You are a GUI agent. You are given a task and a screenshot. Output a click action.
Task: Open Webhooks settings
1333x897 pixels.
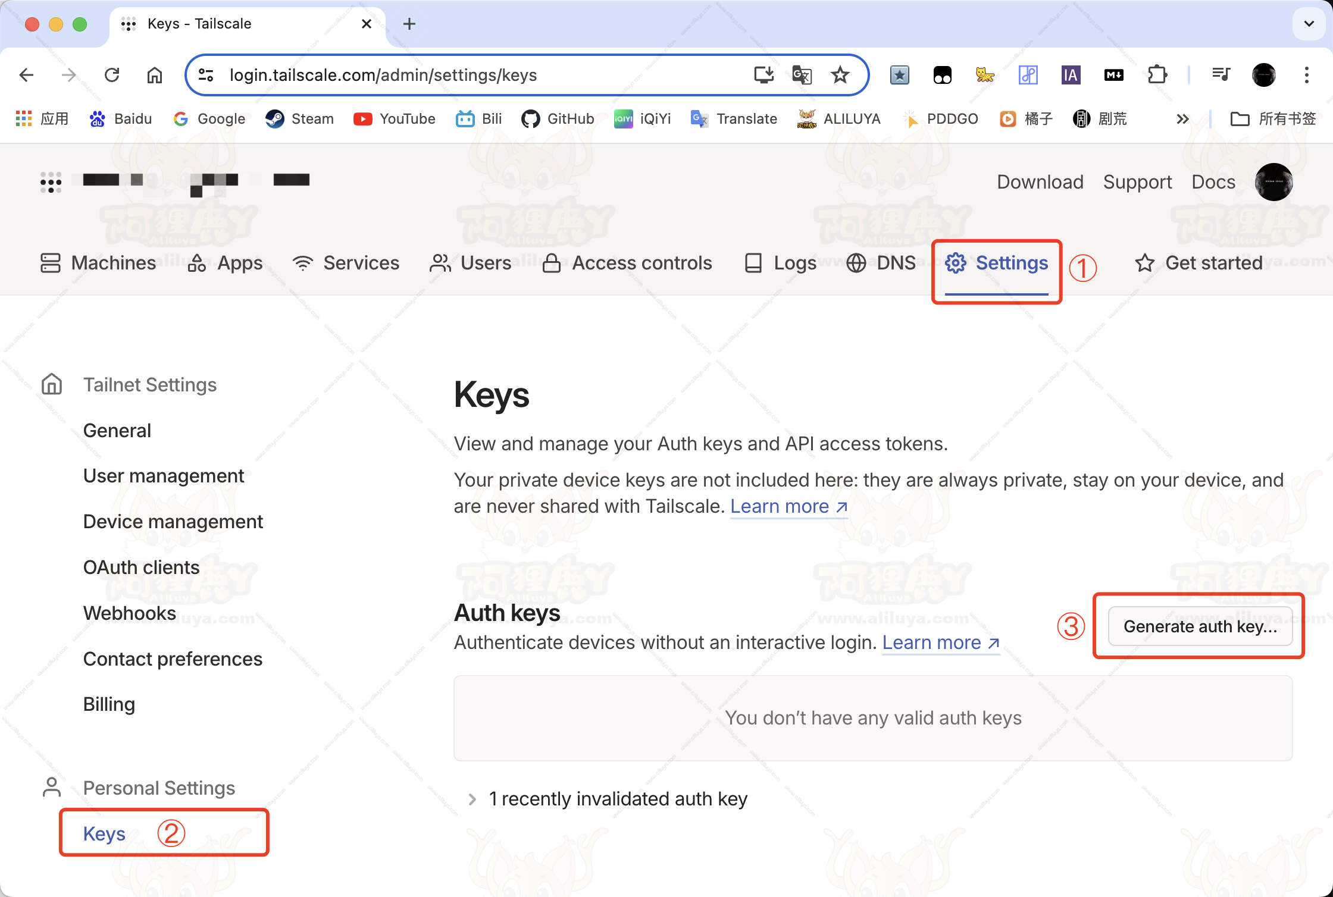click(130, 613)
